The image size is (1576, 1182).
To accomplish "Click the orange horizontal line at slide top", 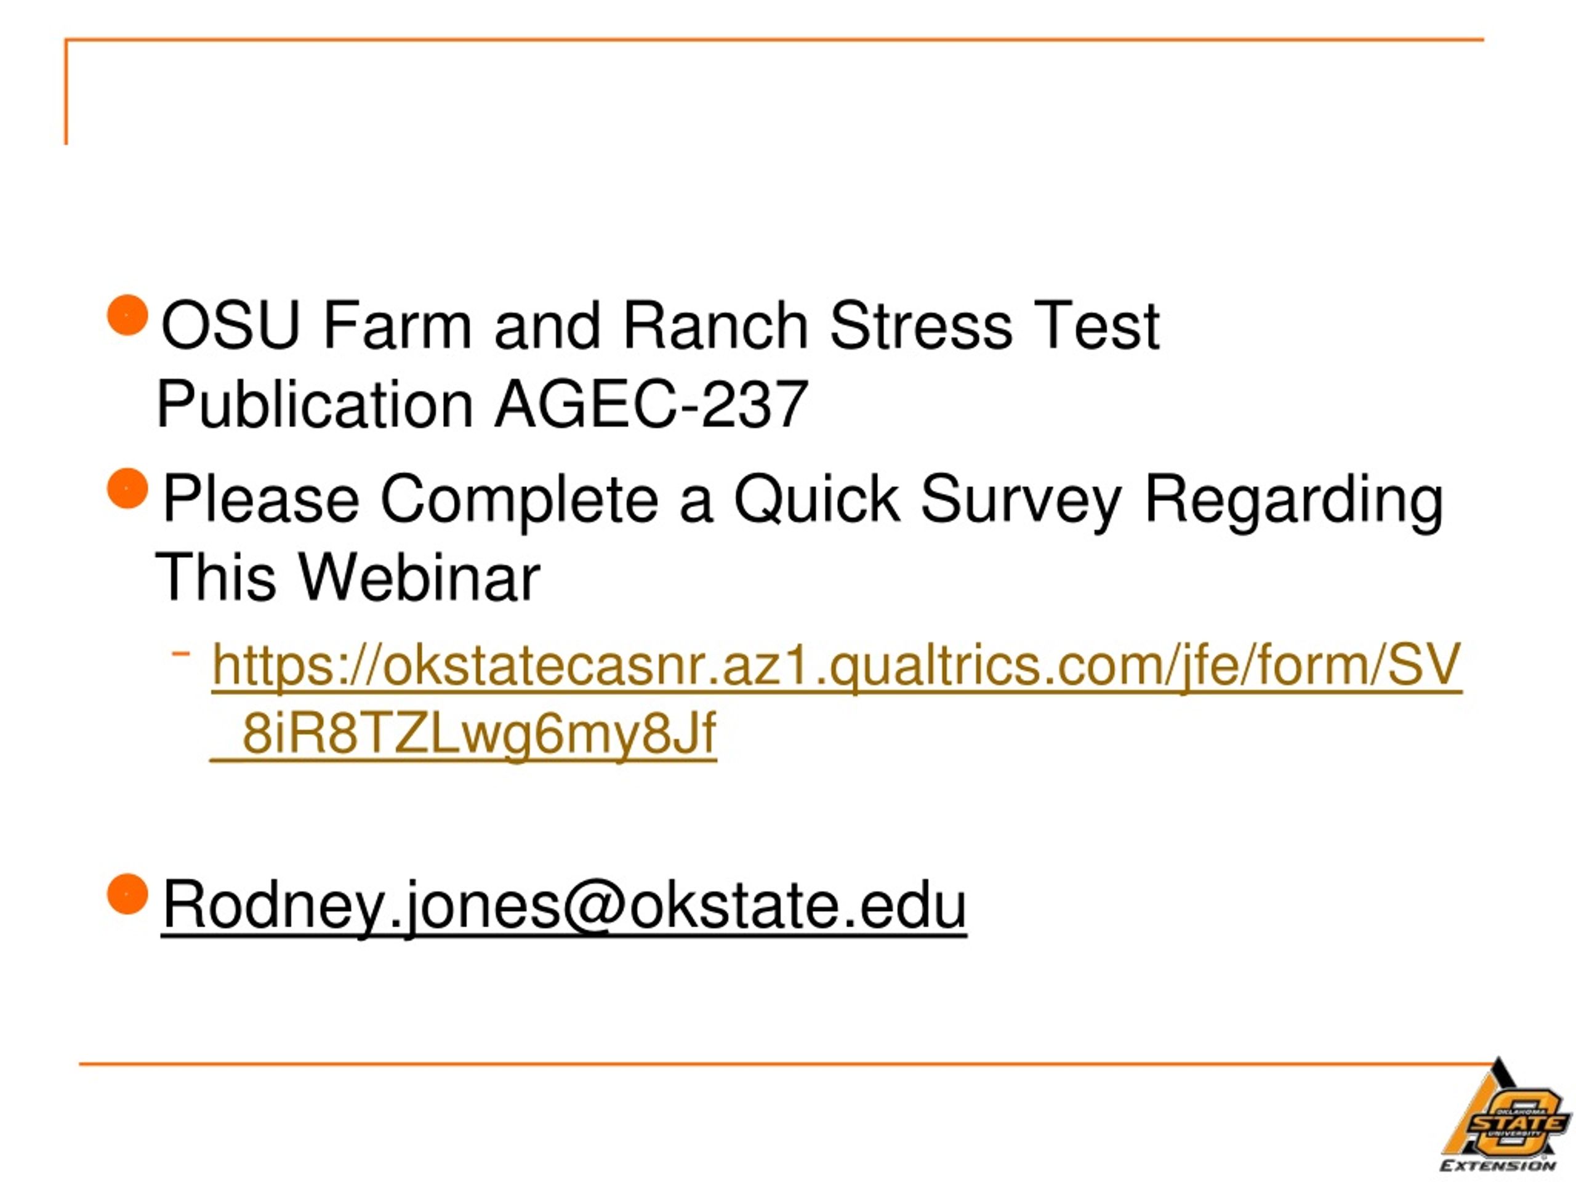I will coord(774,40).
